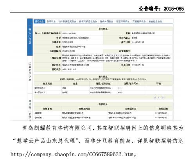Click the 证照/证件类型 column header
Image resolution: width=194 pixels, height=160 pixels.
point(103,84)
